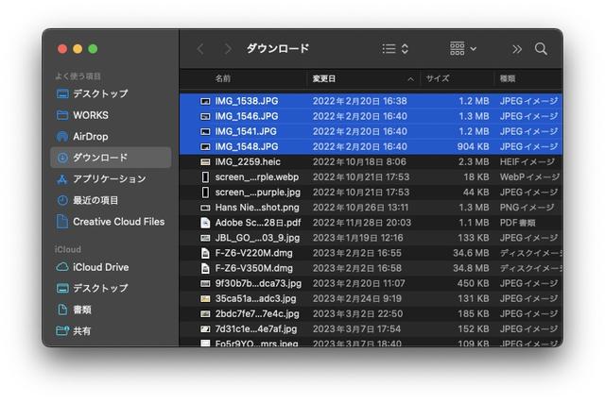Click date 2022年10月18日 8:06

point(359,161)
